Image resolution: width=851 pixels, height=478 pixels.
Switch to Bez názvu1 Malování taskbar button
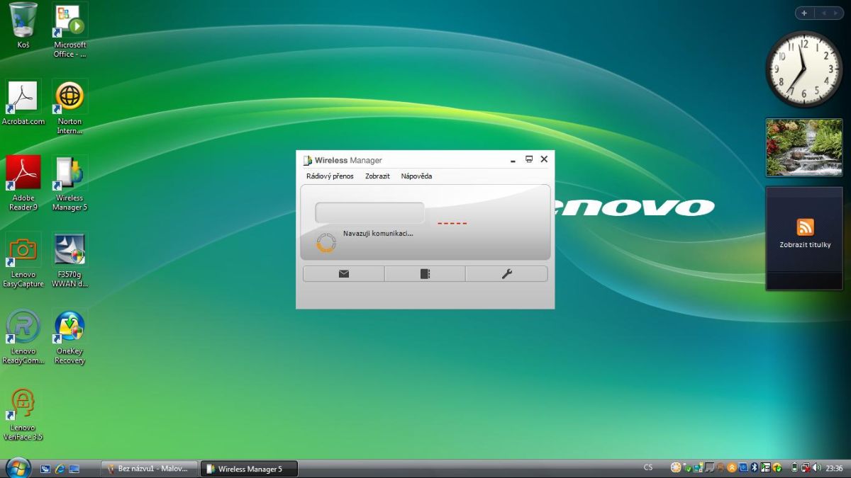[148, 469]
